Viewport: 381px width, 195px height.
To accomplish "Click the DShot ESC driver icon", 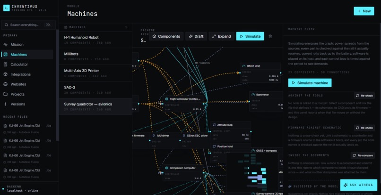I will [184, 136].
